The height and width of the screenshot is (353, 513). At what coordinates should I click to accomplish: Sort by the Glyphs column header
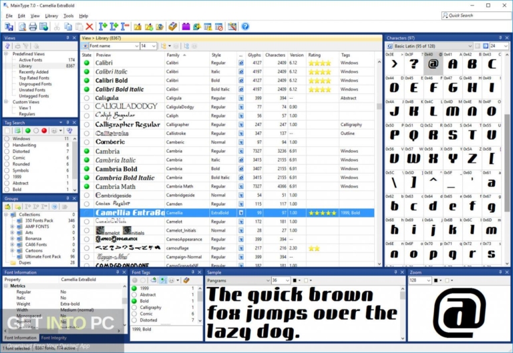[254, 55]
